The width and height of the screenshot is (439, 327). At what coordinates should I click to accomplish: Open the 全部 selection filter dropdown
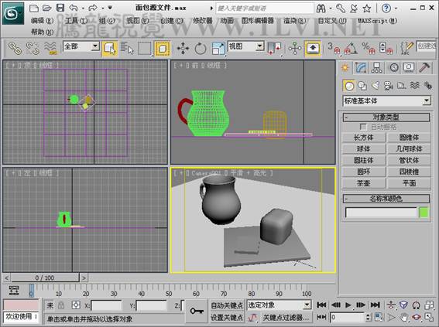tap(81, 46)
